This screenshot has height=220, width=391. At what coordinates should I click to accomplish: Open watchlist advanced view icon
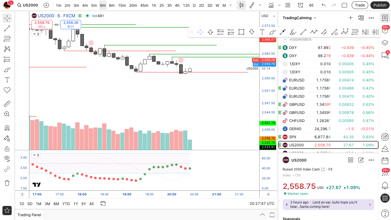[361, 18]
